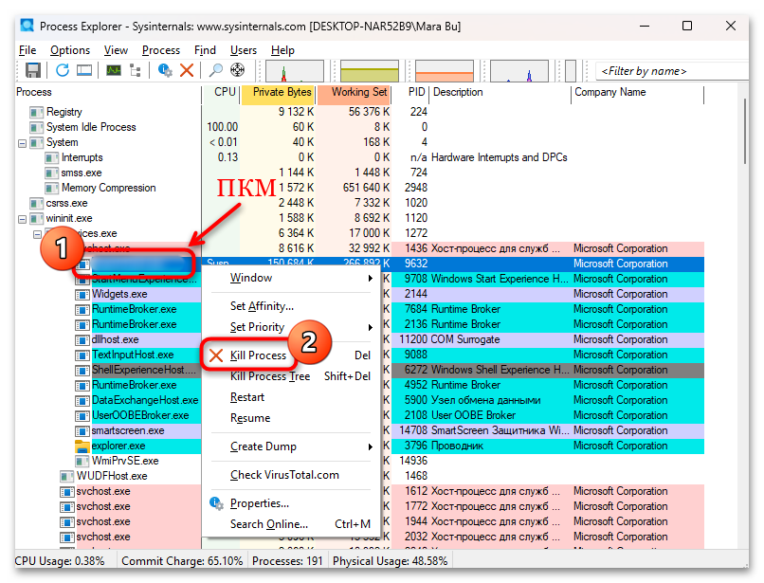
Task: Open Properties from context menu
Action: 290,503
